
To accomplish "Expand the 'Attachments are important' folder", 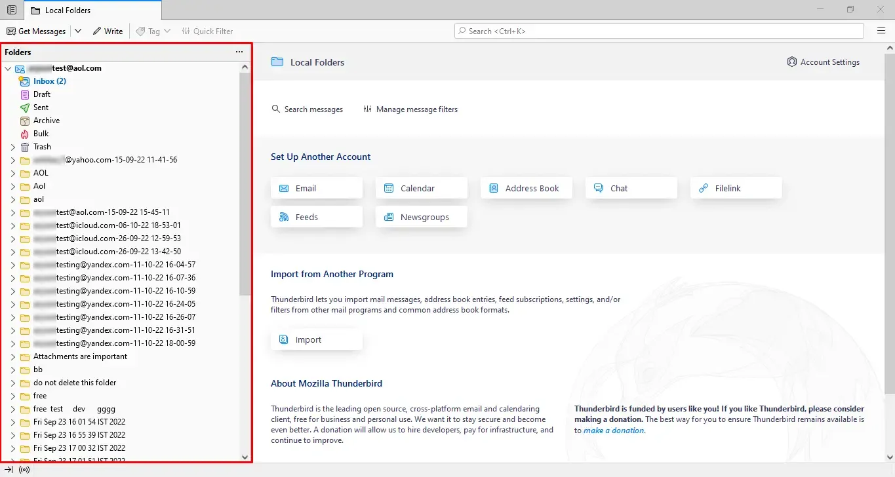I will coord(13,356).
